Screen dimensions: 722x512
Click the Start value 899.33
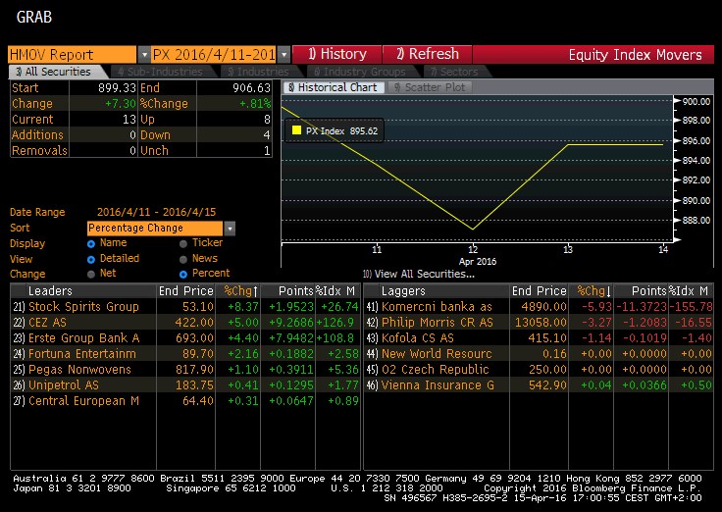pos(117,88)
